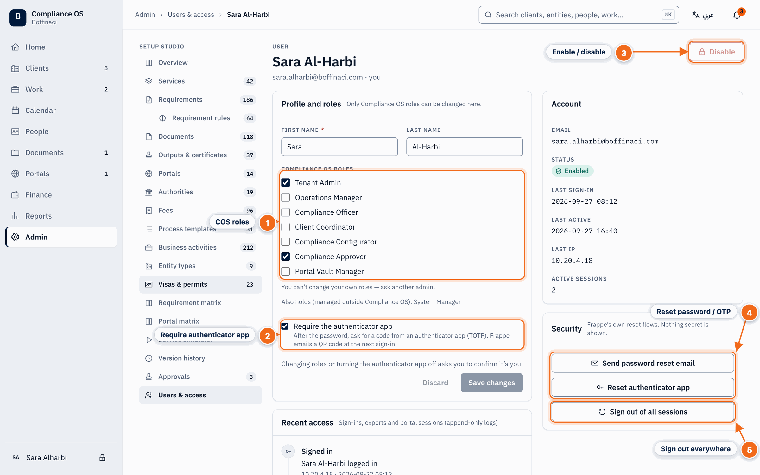Go to Clients section
Viewport: 760px width, 475px height.
pyautogui.click(x=61, y=68)
